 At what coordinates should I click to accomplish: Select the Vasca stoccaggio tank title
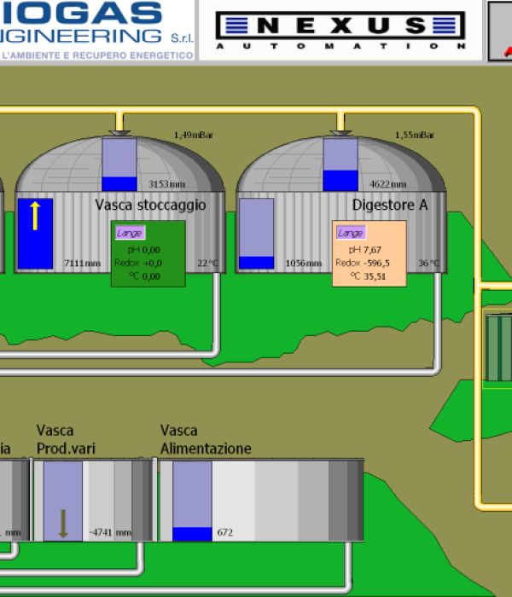(x=150, y=205)
